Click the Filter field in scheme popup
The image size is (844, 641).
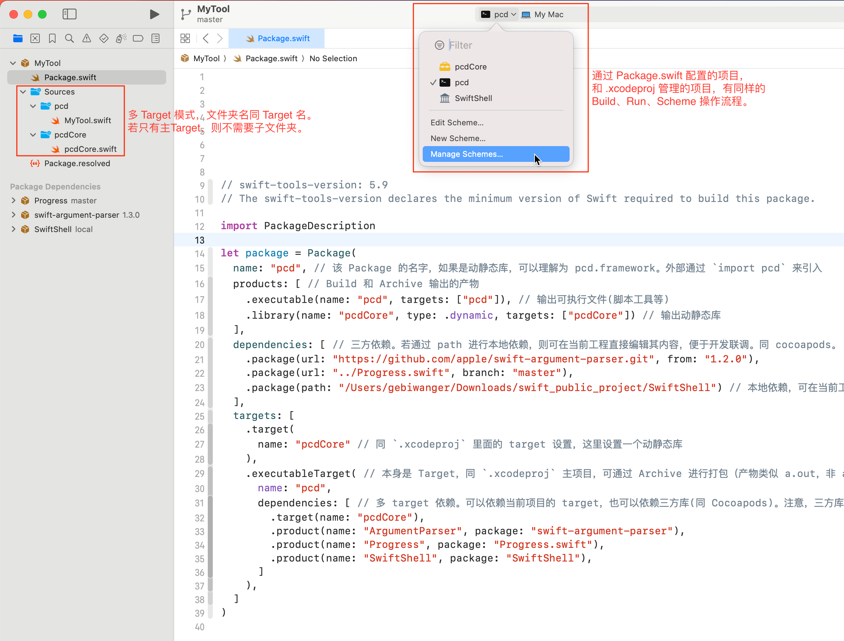coord(504,45)
